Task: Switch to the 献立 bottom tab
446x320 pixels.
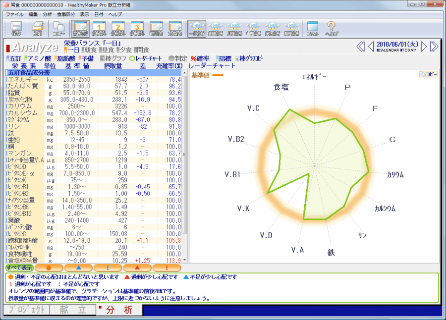Action: (x=73, y=310)
